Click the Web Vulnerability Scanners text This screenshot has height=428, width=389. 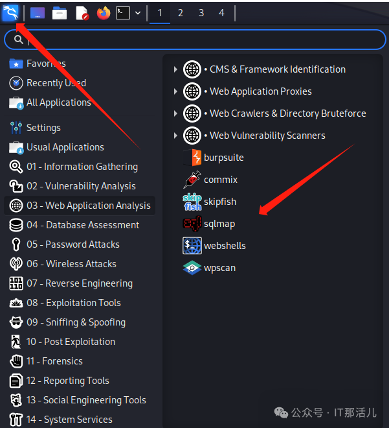[267, 136]
